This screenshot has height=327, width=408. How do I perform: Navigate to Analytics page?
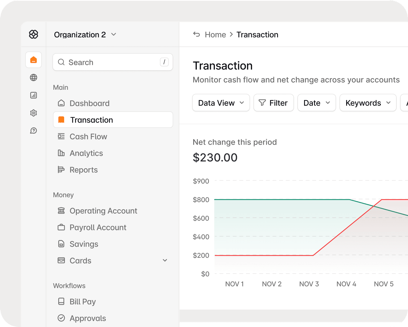[86, 153]
